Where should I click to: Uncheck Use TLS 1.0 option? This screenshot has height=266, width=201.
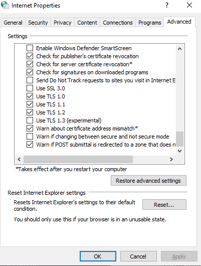click(30, 96)
